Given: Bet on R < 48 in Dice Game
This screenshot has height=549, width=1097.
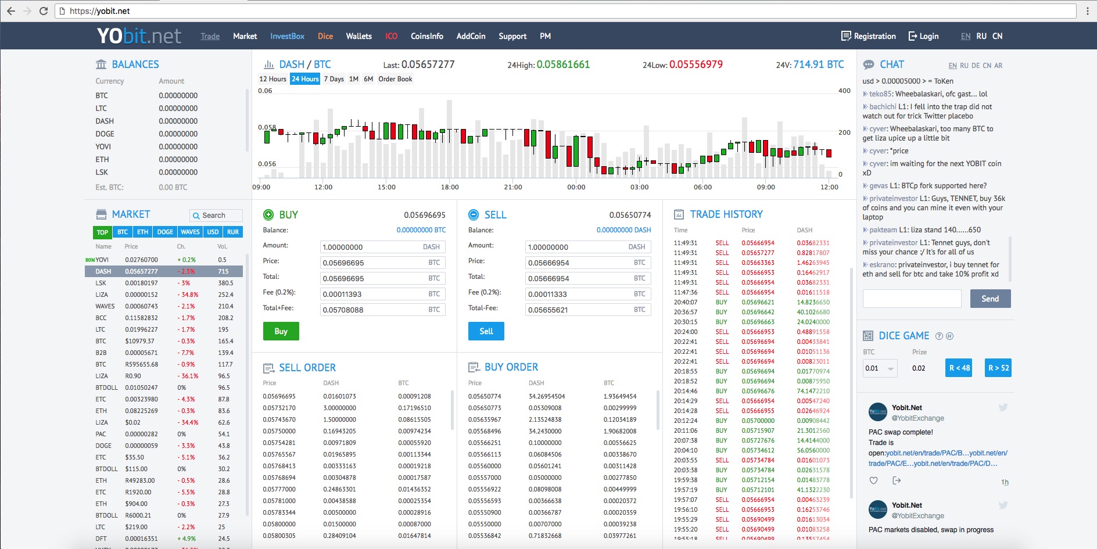Looking at the screenshot, I should tap(959, 368).
